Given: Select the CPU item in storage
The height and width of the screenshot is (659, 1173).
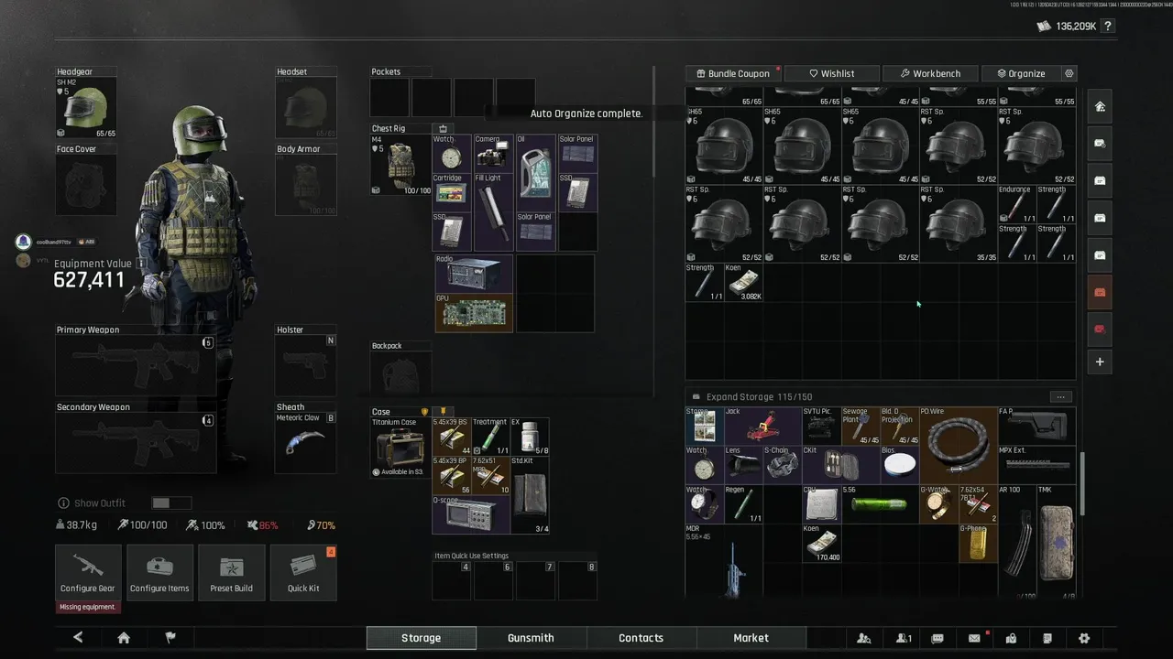Looking at the screenshot, I should pos(820,503).
